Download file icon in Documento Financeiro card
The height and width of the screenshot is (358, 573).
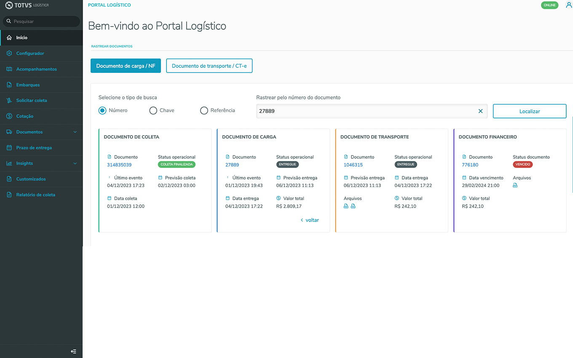[x=515, y=185]
